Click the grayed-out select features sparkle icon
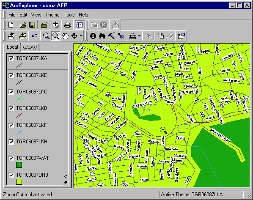The height and width of the screenshot is (200, 253). [x=160, y=36]
